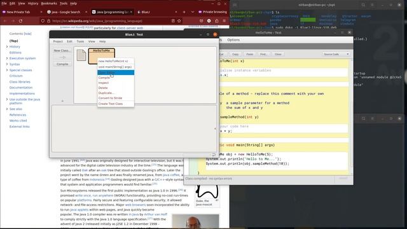Close the Java - Google Search tab
Viewport: 407px width, 229px height.
[x=86, y=12]
